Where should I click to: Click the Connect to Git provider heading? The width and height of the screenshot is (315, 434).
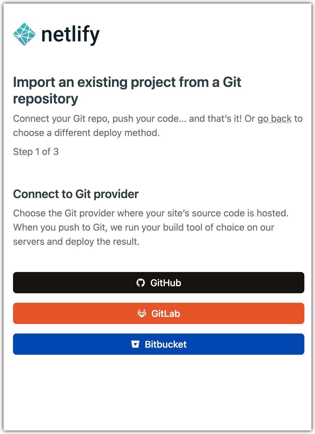click(x=76, y=194)
